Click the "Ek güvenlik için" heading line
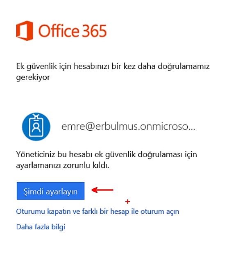The image size is (245, 274). pos(113,66)
